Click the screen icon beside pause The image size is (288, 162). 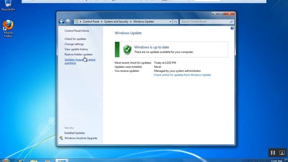[282, 153]
